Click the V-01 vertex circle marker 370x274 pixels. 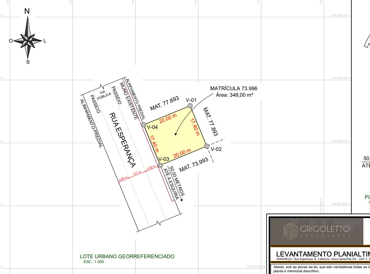[x=190, y=106]
